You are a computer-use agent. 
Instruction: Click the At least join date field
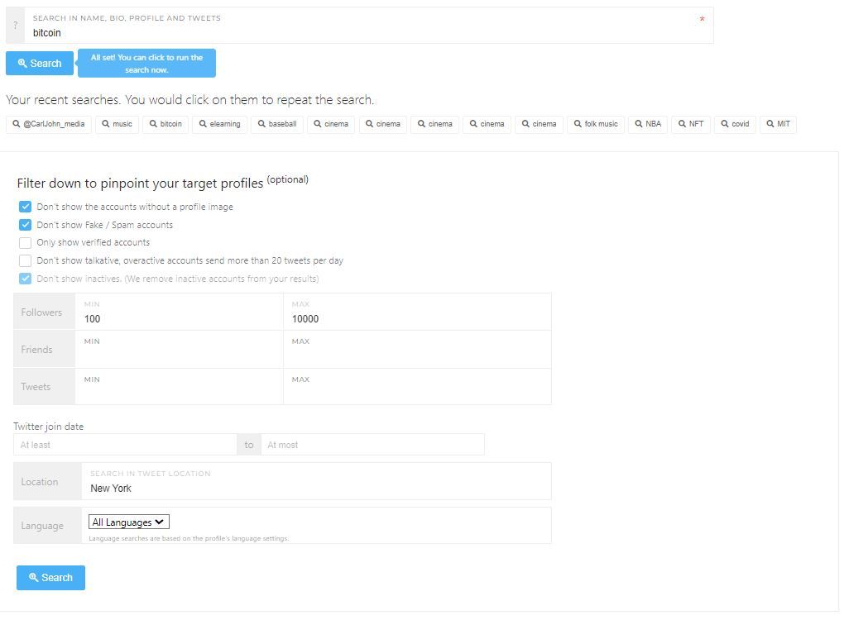tap(124, 444)
